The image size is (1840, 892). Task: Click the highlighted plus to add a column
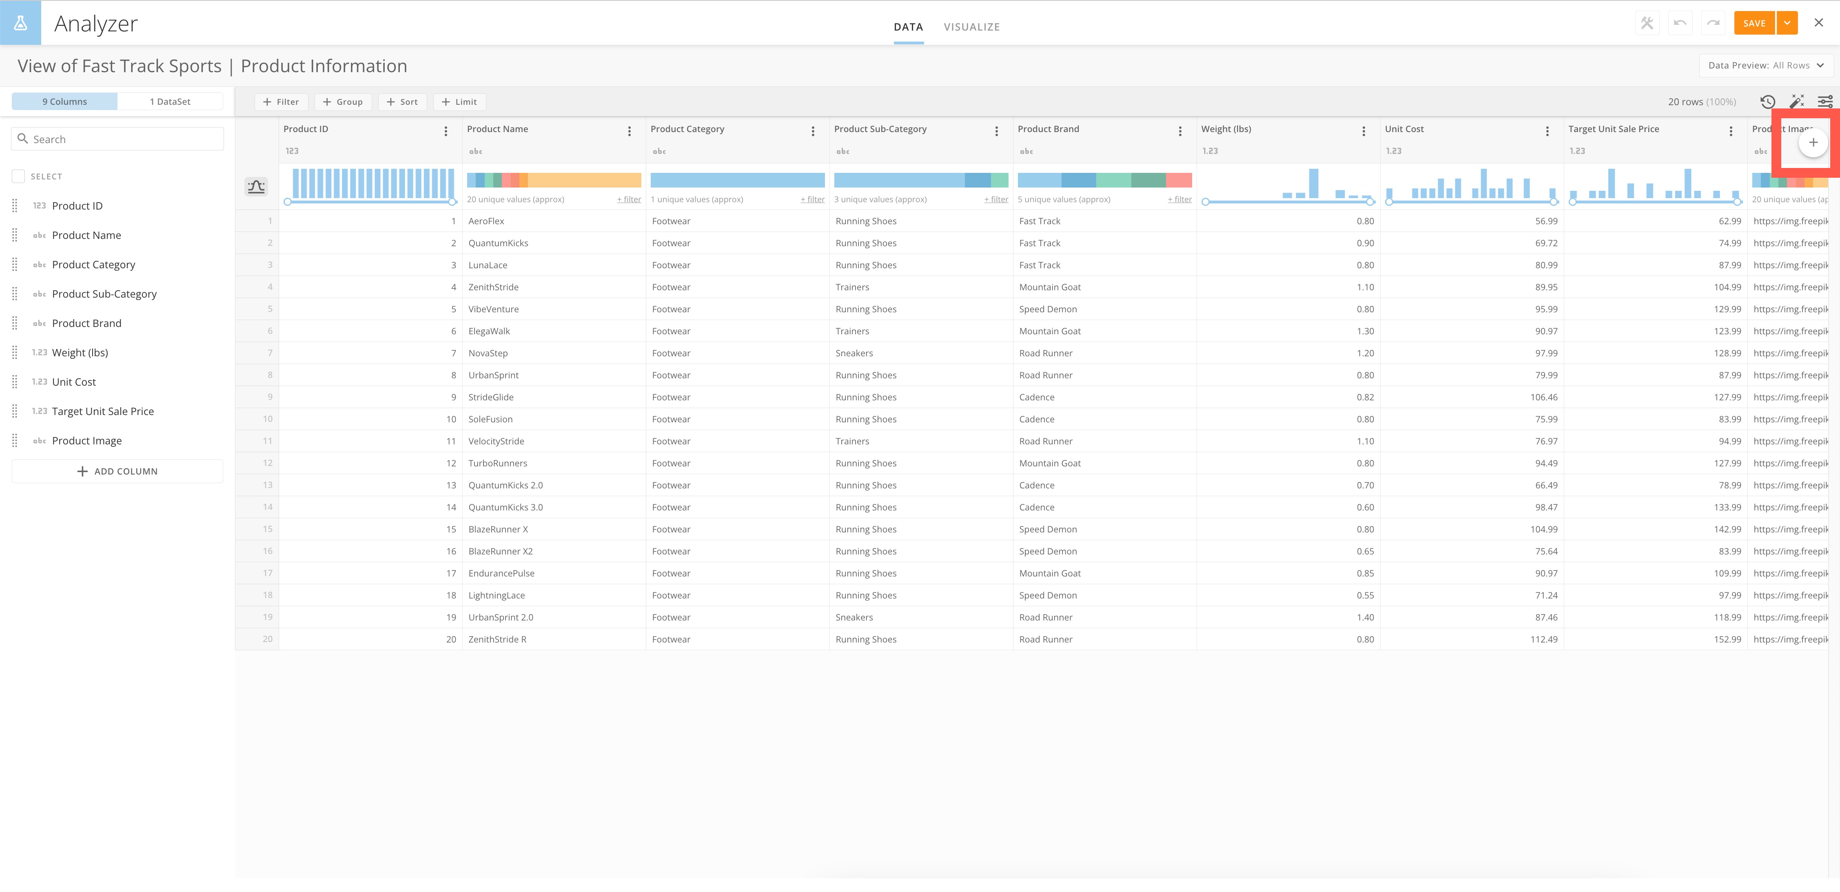pos(1813,142)
